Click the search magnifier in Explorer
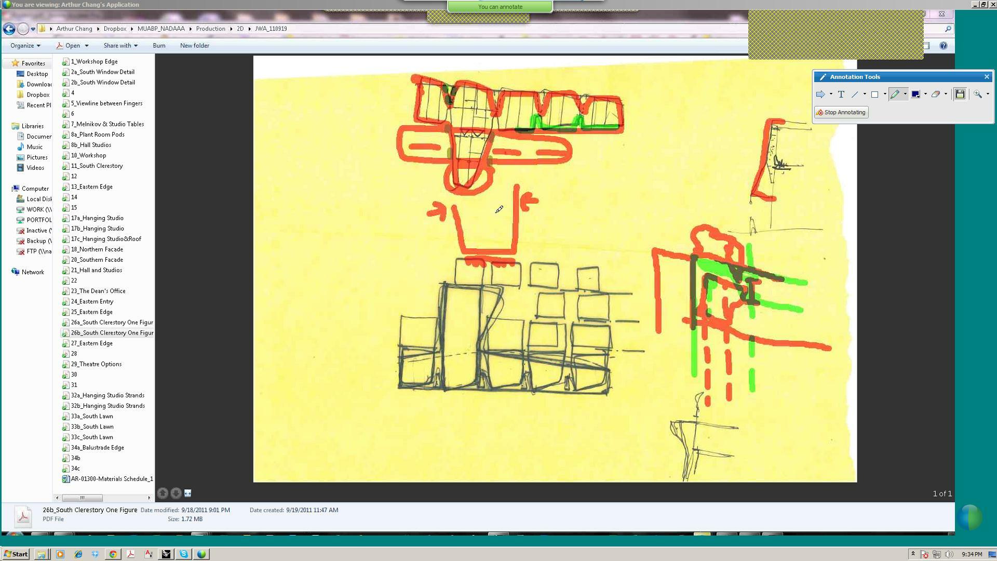Viewport: 997px width, 561px height. [948, 29]
